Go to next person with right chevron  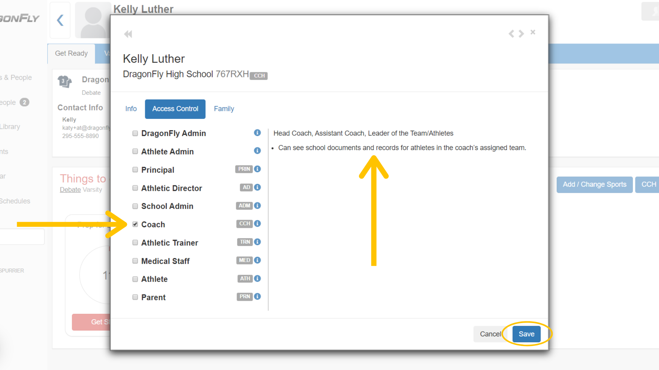pyautogui.click(x=521, y=34)
